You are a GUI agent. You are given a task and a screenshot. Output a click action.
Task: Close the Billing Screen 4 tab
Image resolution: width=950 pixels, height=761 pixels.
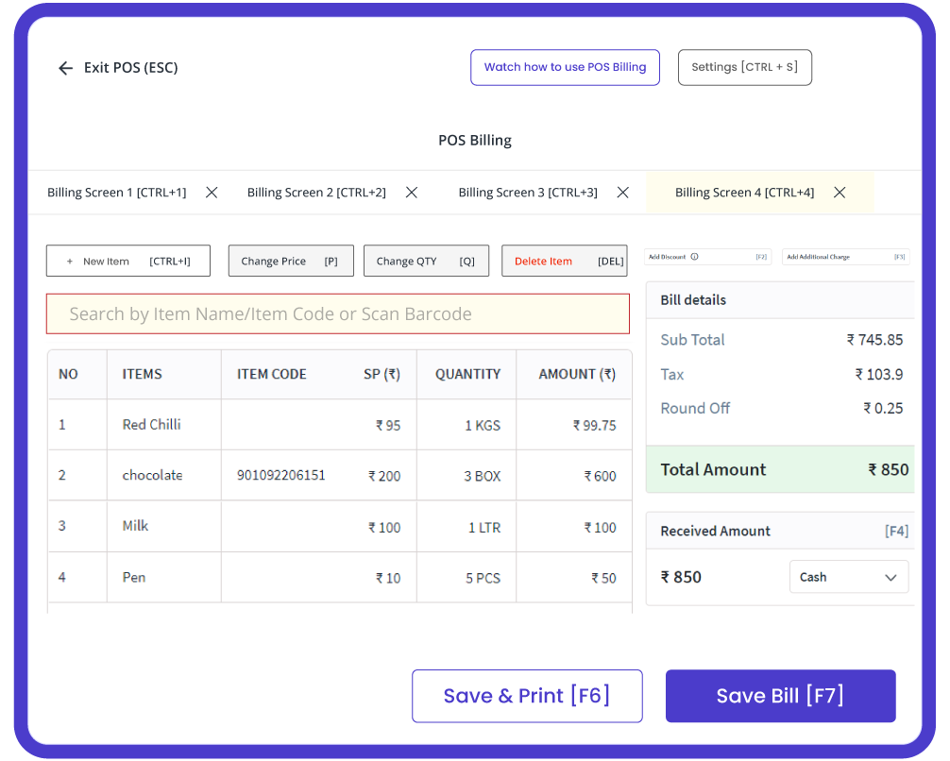click(840, 192)
